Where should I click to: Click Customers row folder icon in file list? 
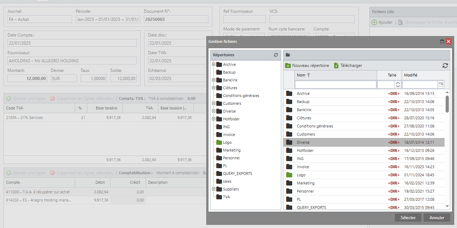289,134
